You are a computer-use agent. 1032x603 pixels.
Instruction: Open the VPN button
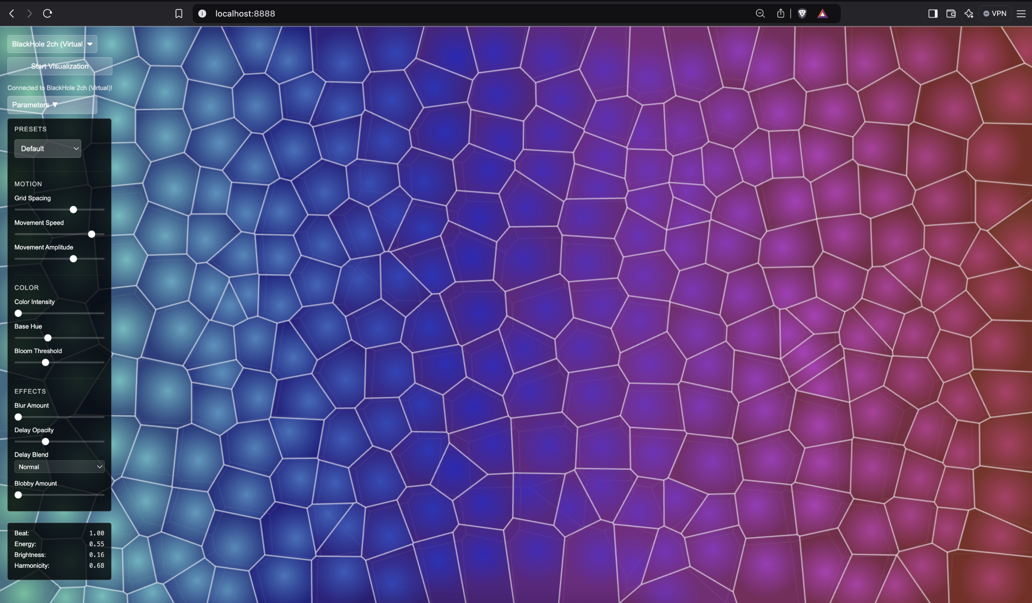[x=995, y=14]
